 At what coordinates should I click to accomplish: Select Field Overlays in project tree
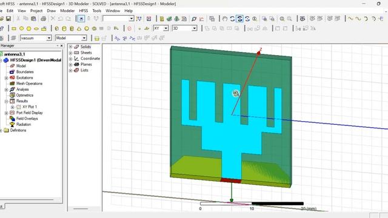(x=27, y=119)
